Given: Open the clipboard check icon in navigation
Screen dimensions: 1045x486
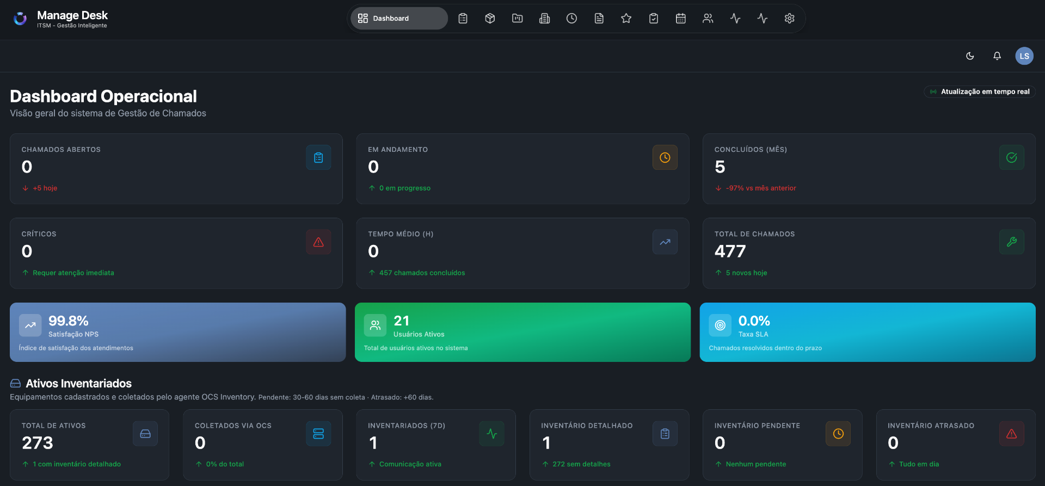Looking at the screenshot, I should point(654,19).
